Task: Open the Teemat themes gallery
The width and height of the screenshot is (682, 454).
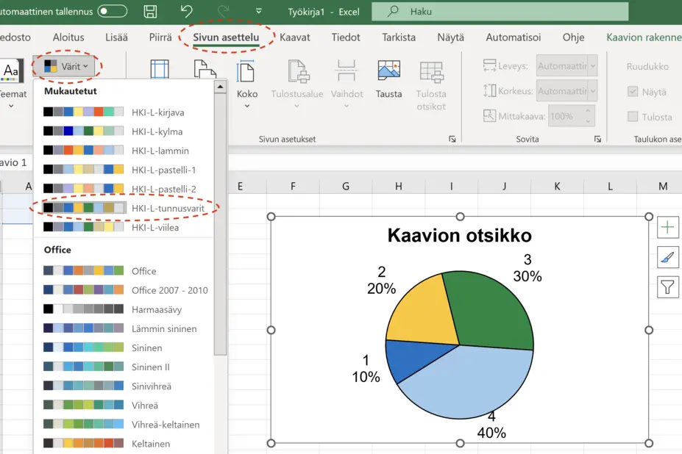Action: point(11,84)
